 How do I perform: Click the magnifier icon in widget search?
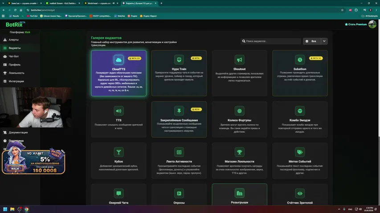(244, 41)
